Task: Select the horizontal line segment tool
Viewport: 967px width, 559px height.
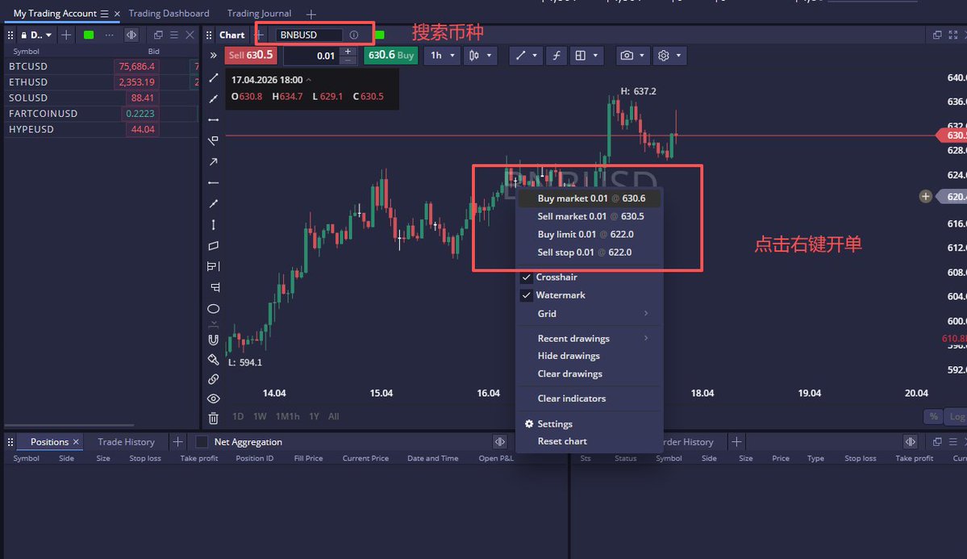Action: [x=214, y=119]
